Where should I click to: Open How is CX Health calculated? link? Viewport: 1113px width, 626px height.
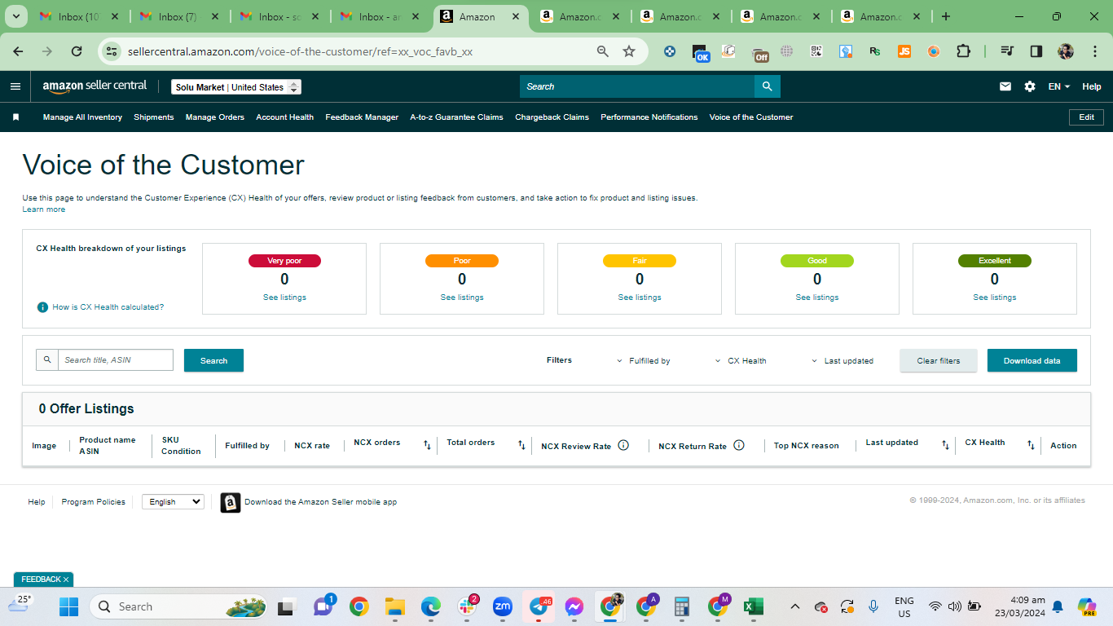click(108, 307)
